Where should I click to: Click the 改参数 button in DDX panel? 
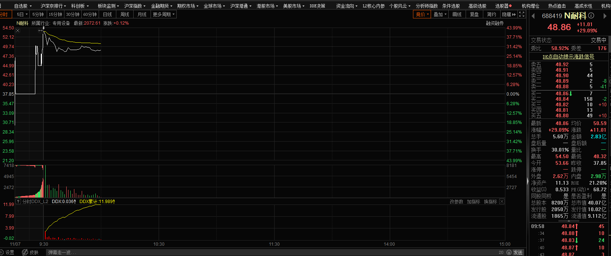pos(456,202)
